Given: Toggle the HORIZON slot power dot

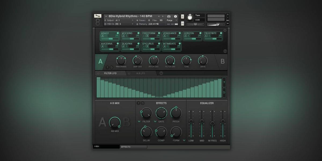Looking at the screenshot, I should click(x=200, y=33).
